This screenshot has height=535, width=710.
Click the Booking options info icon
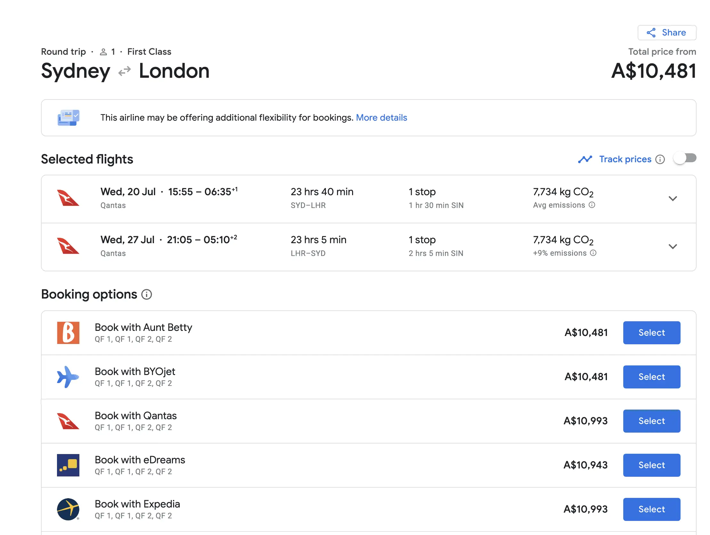pyautogui.click(x=147, y=294)
